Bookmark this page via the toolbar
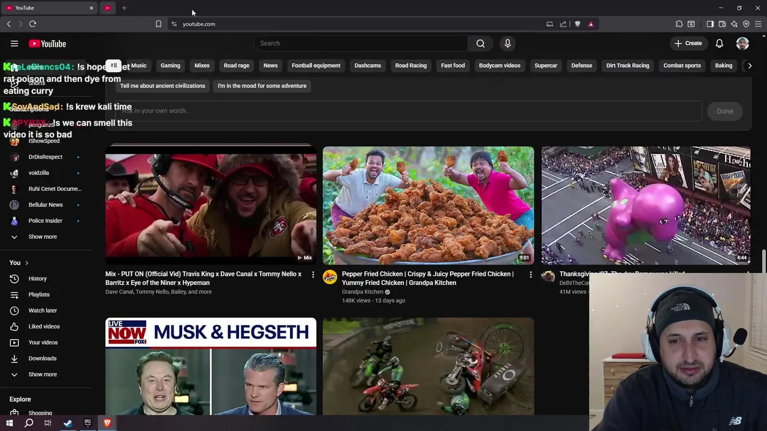Viewport: 767px width, 431px height. (158, 24)
